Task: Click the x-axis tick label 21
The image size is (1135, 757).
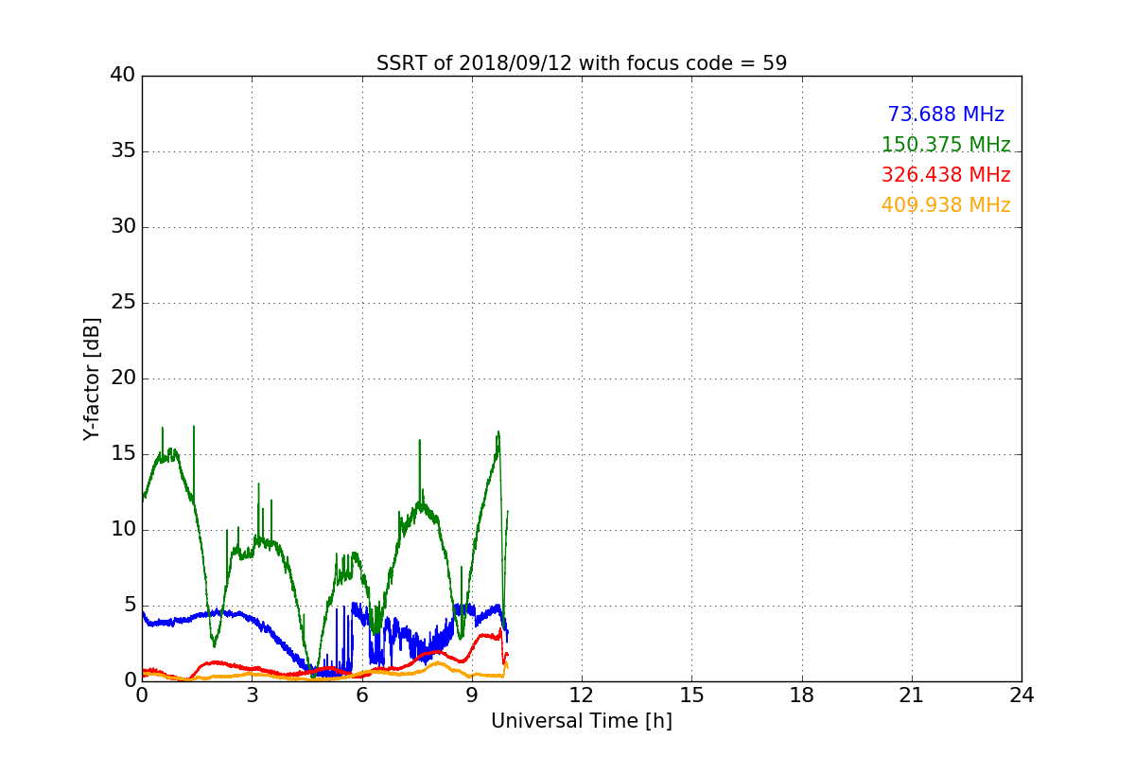Action: [x=912, y=695]
